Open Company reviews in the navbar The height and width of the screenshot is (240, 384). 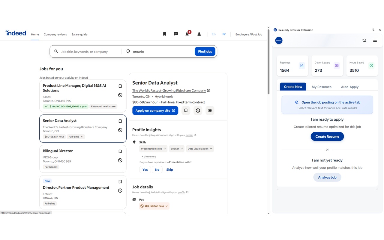click(x=55, y=34)
